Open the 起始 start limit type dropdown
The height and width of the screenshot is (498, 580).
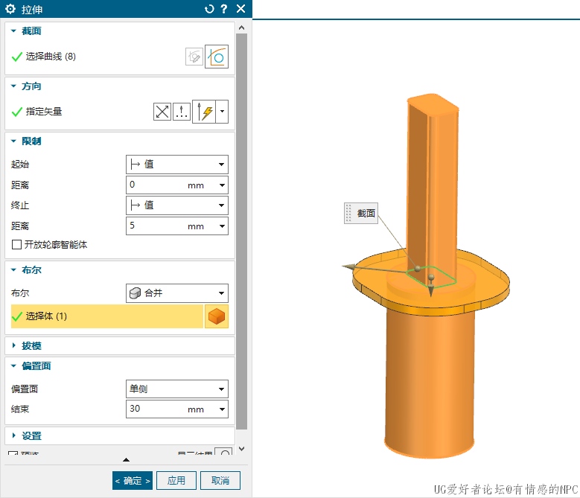tap(177, 165)
